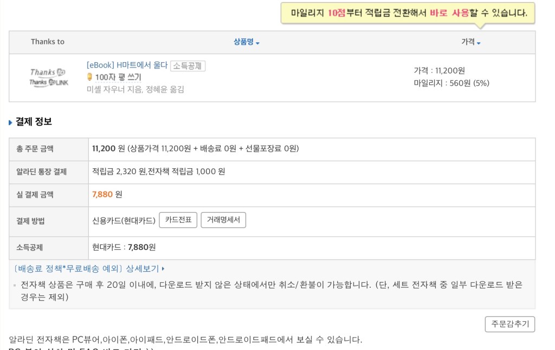Click the orange 7,880 실 결제 금액 amount
The image size is (555, 350).
pos(102,194)
